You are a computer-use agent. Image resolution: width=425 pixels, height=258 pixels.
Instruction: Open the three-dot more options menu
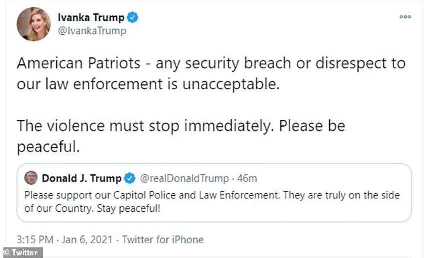405,17
